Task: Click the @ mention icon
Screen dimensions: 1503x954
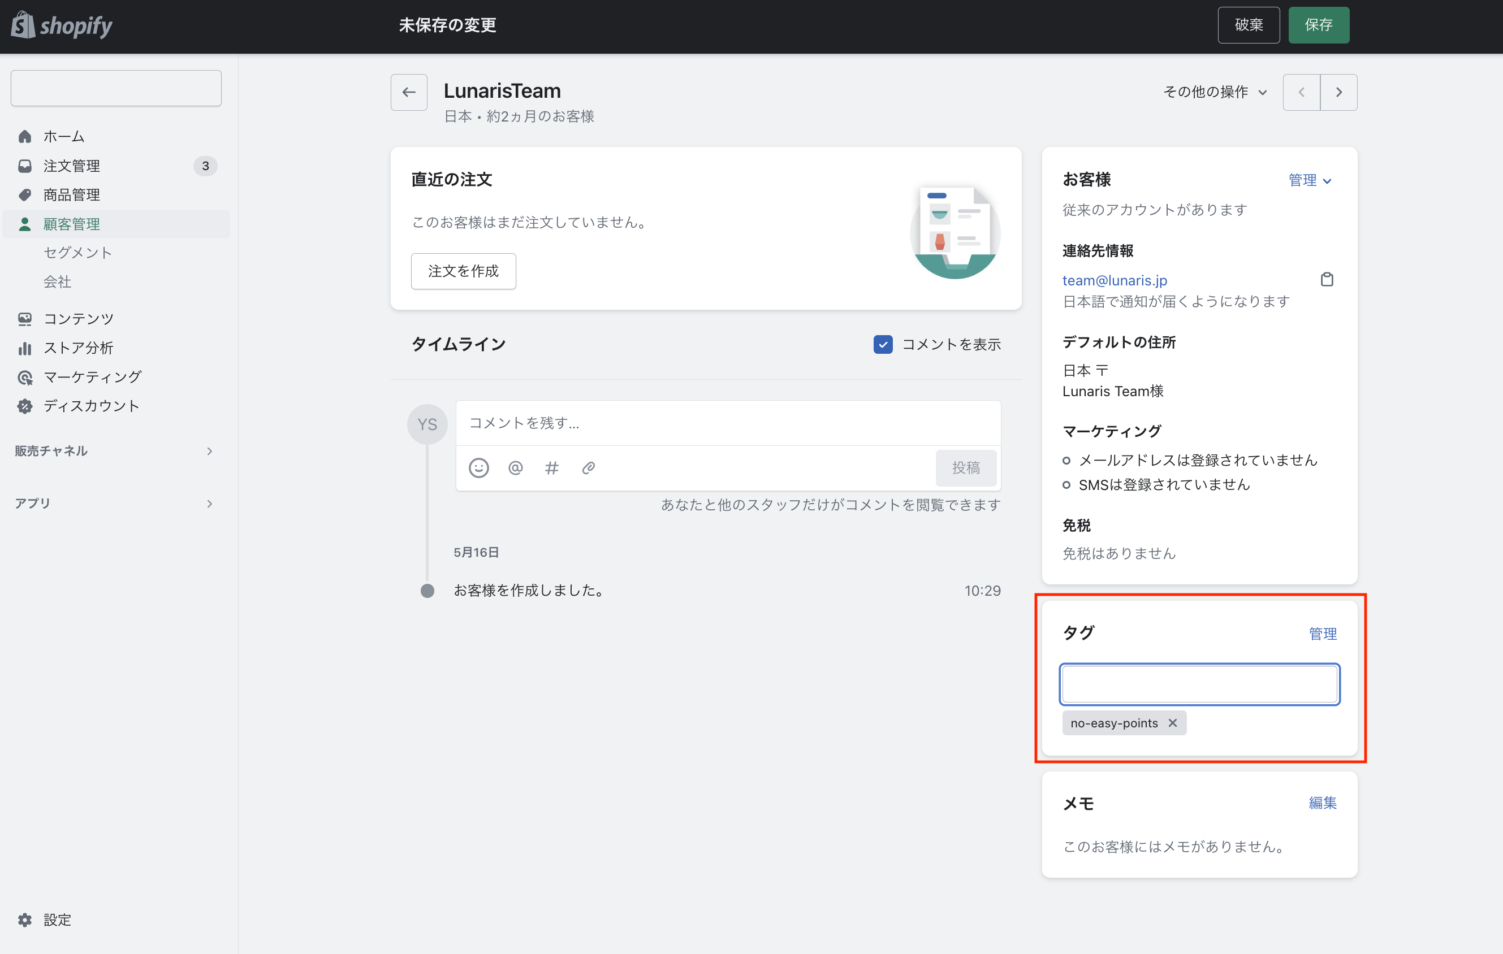Action: 515,467
